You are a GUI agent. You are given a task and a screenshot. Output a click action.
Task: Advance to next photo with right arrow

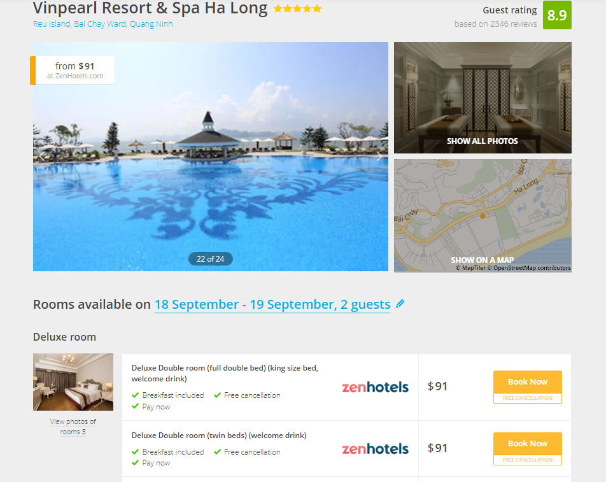click(379, 156)
